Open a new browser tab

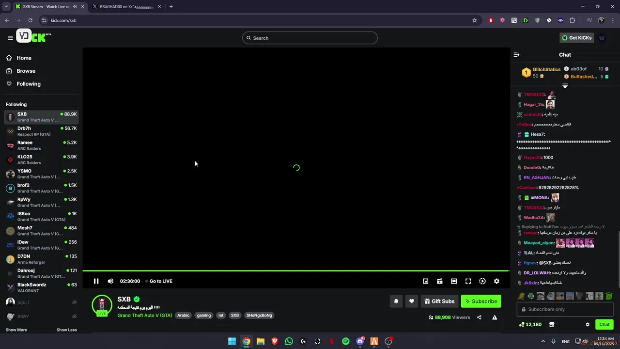(x=171, y=7)
